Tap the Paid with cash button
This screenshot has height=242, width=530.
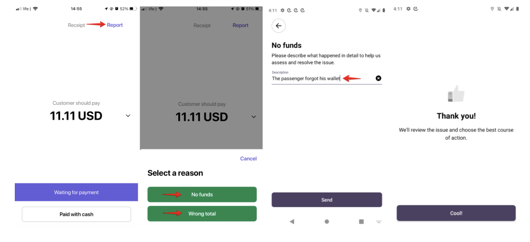[x=76, y=214]
